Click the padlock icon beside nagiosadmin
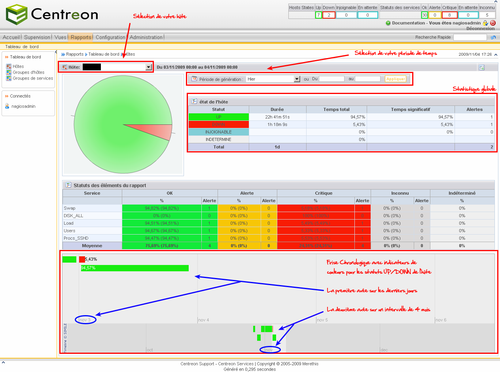Image resolution: width=500 pixels, height=372 pixels. point(485,23)
